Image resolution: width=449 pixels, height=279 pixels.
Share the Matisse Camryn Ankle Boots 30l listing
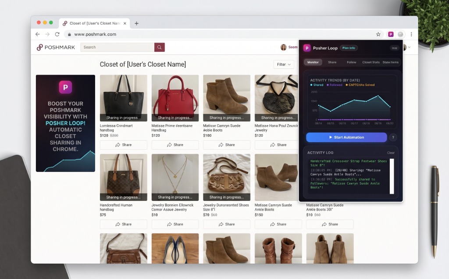(x=330, y=224)
